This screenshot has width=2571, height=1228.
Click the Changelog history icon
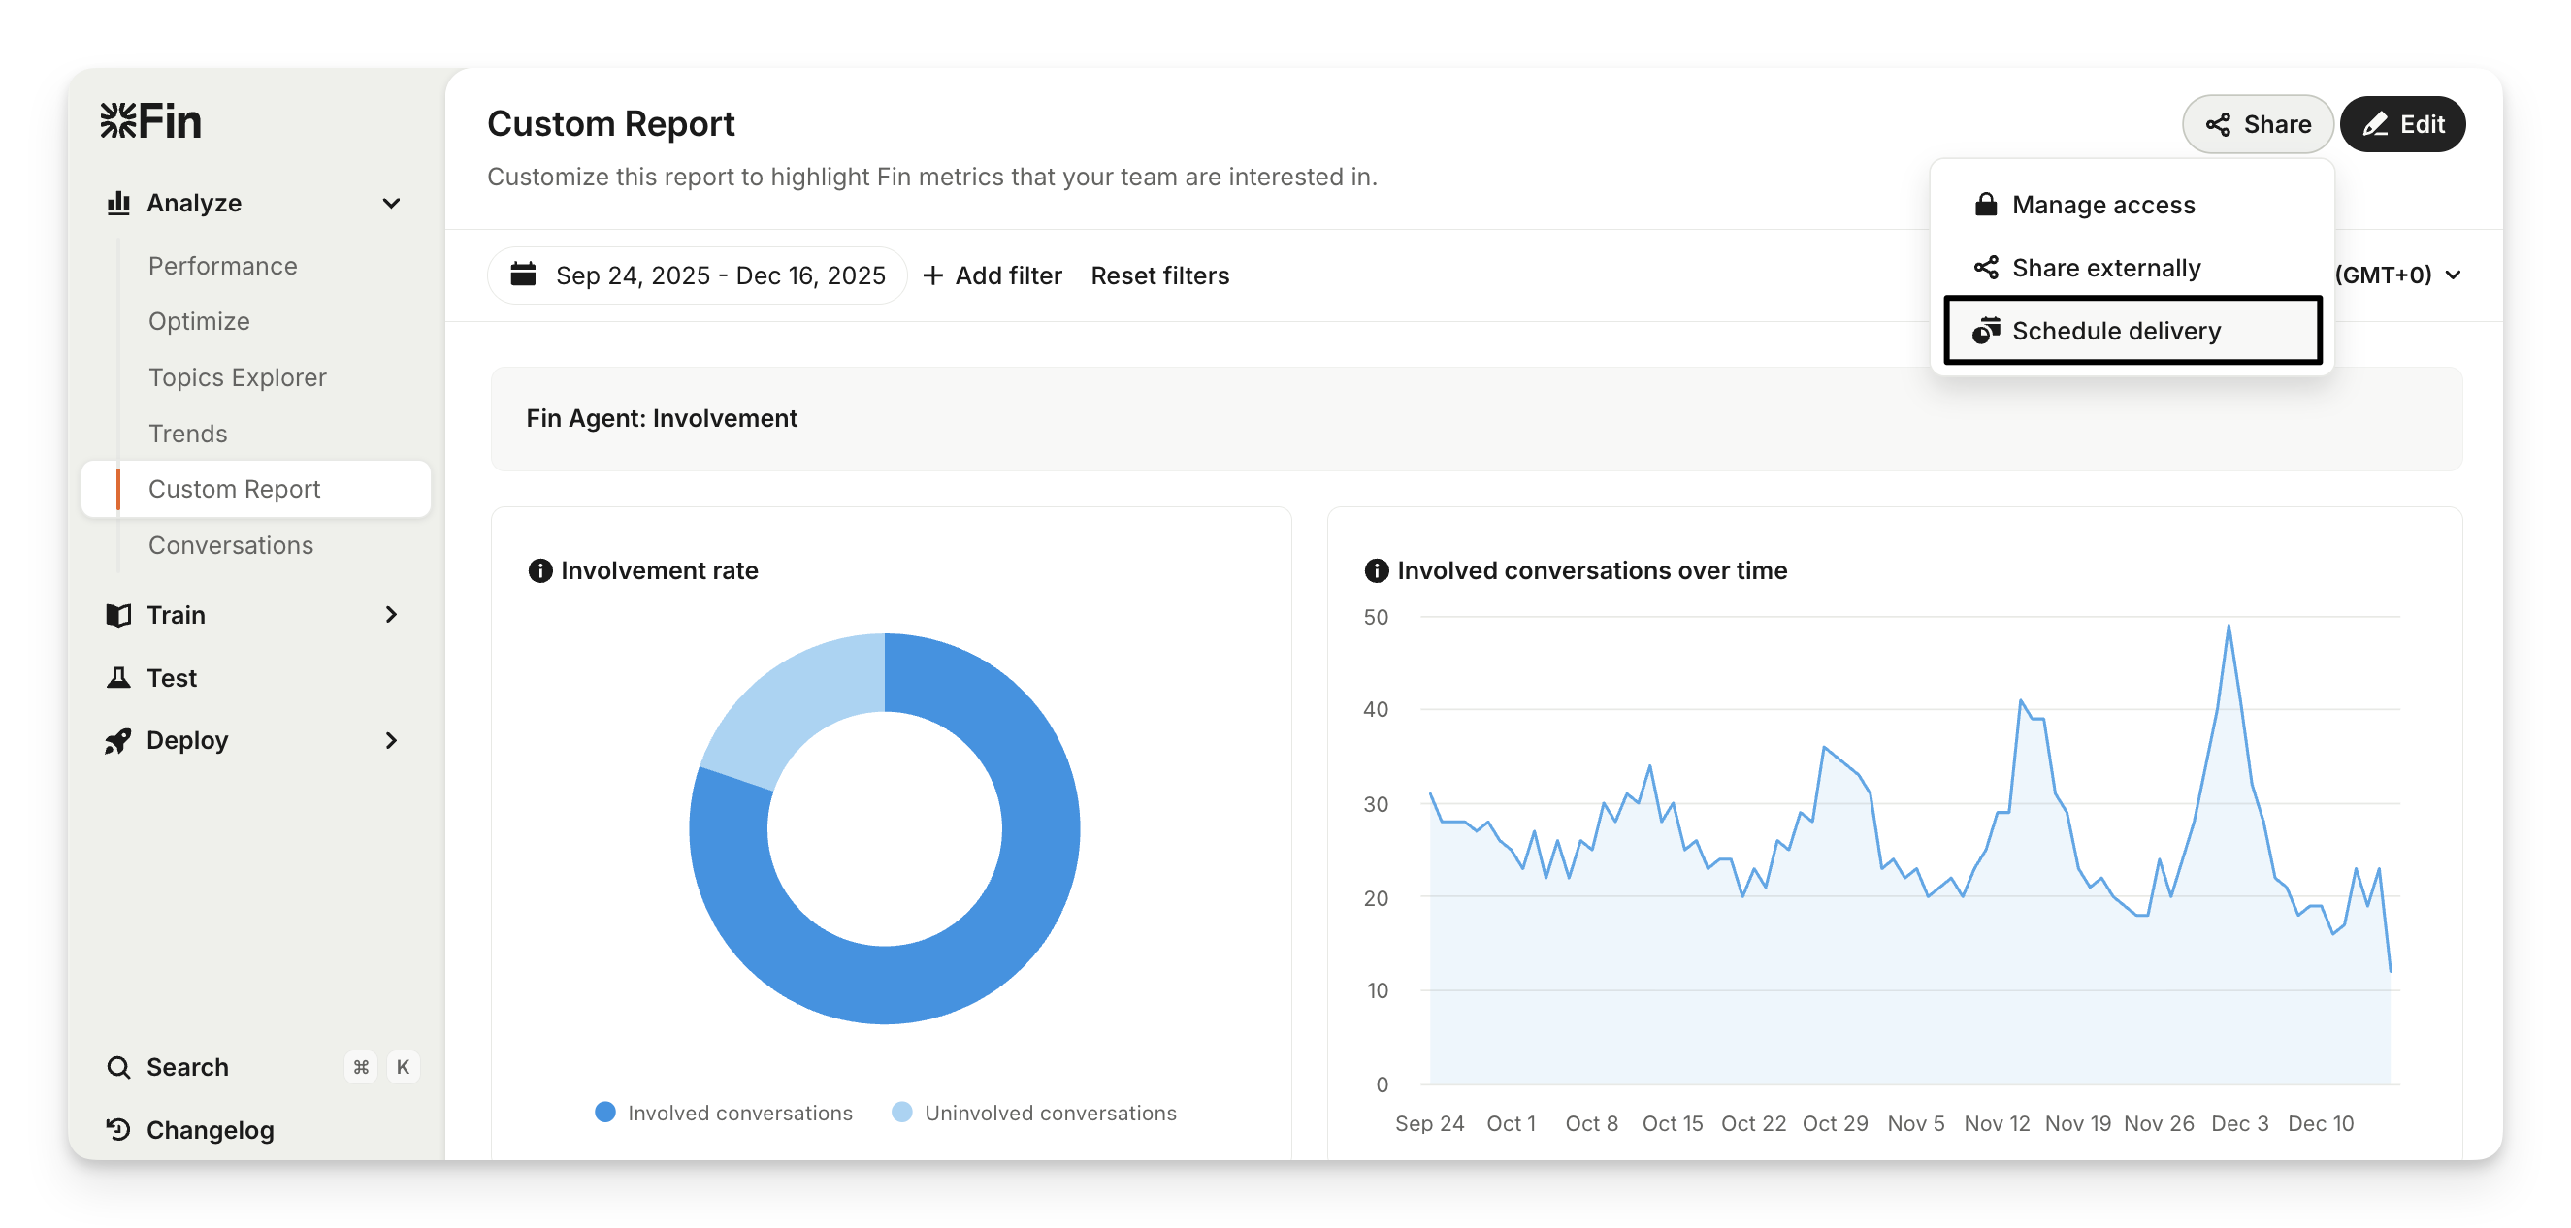pyautogui.click(x=118, y=1129)
